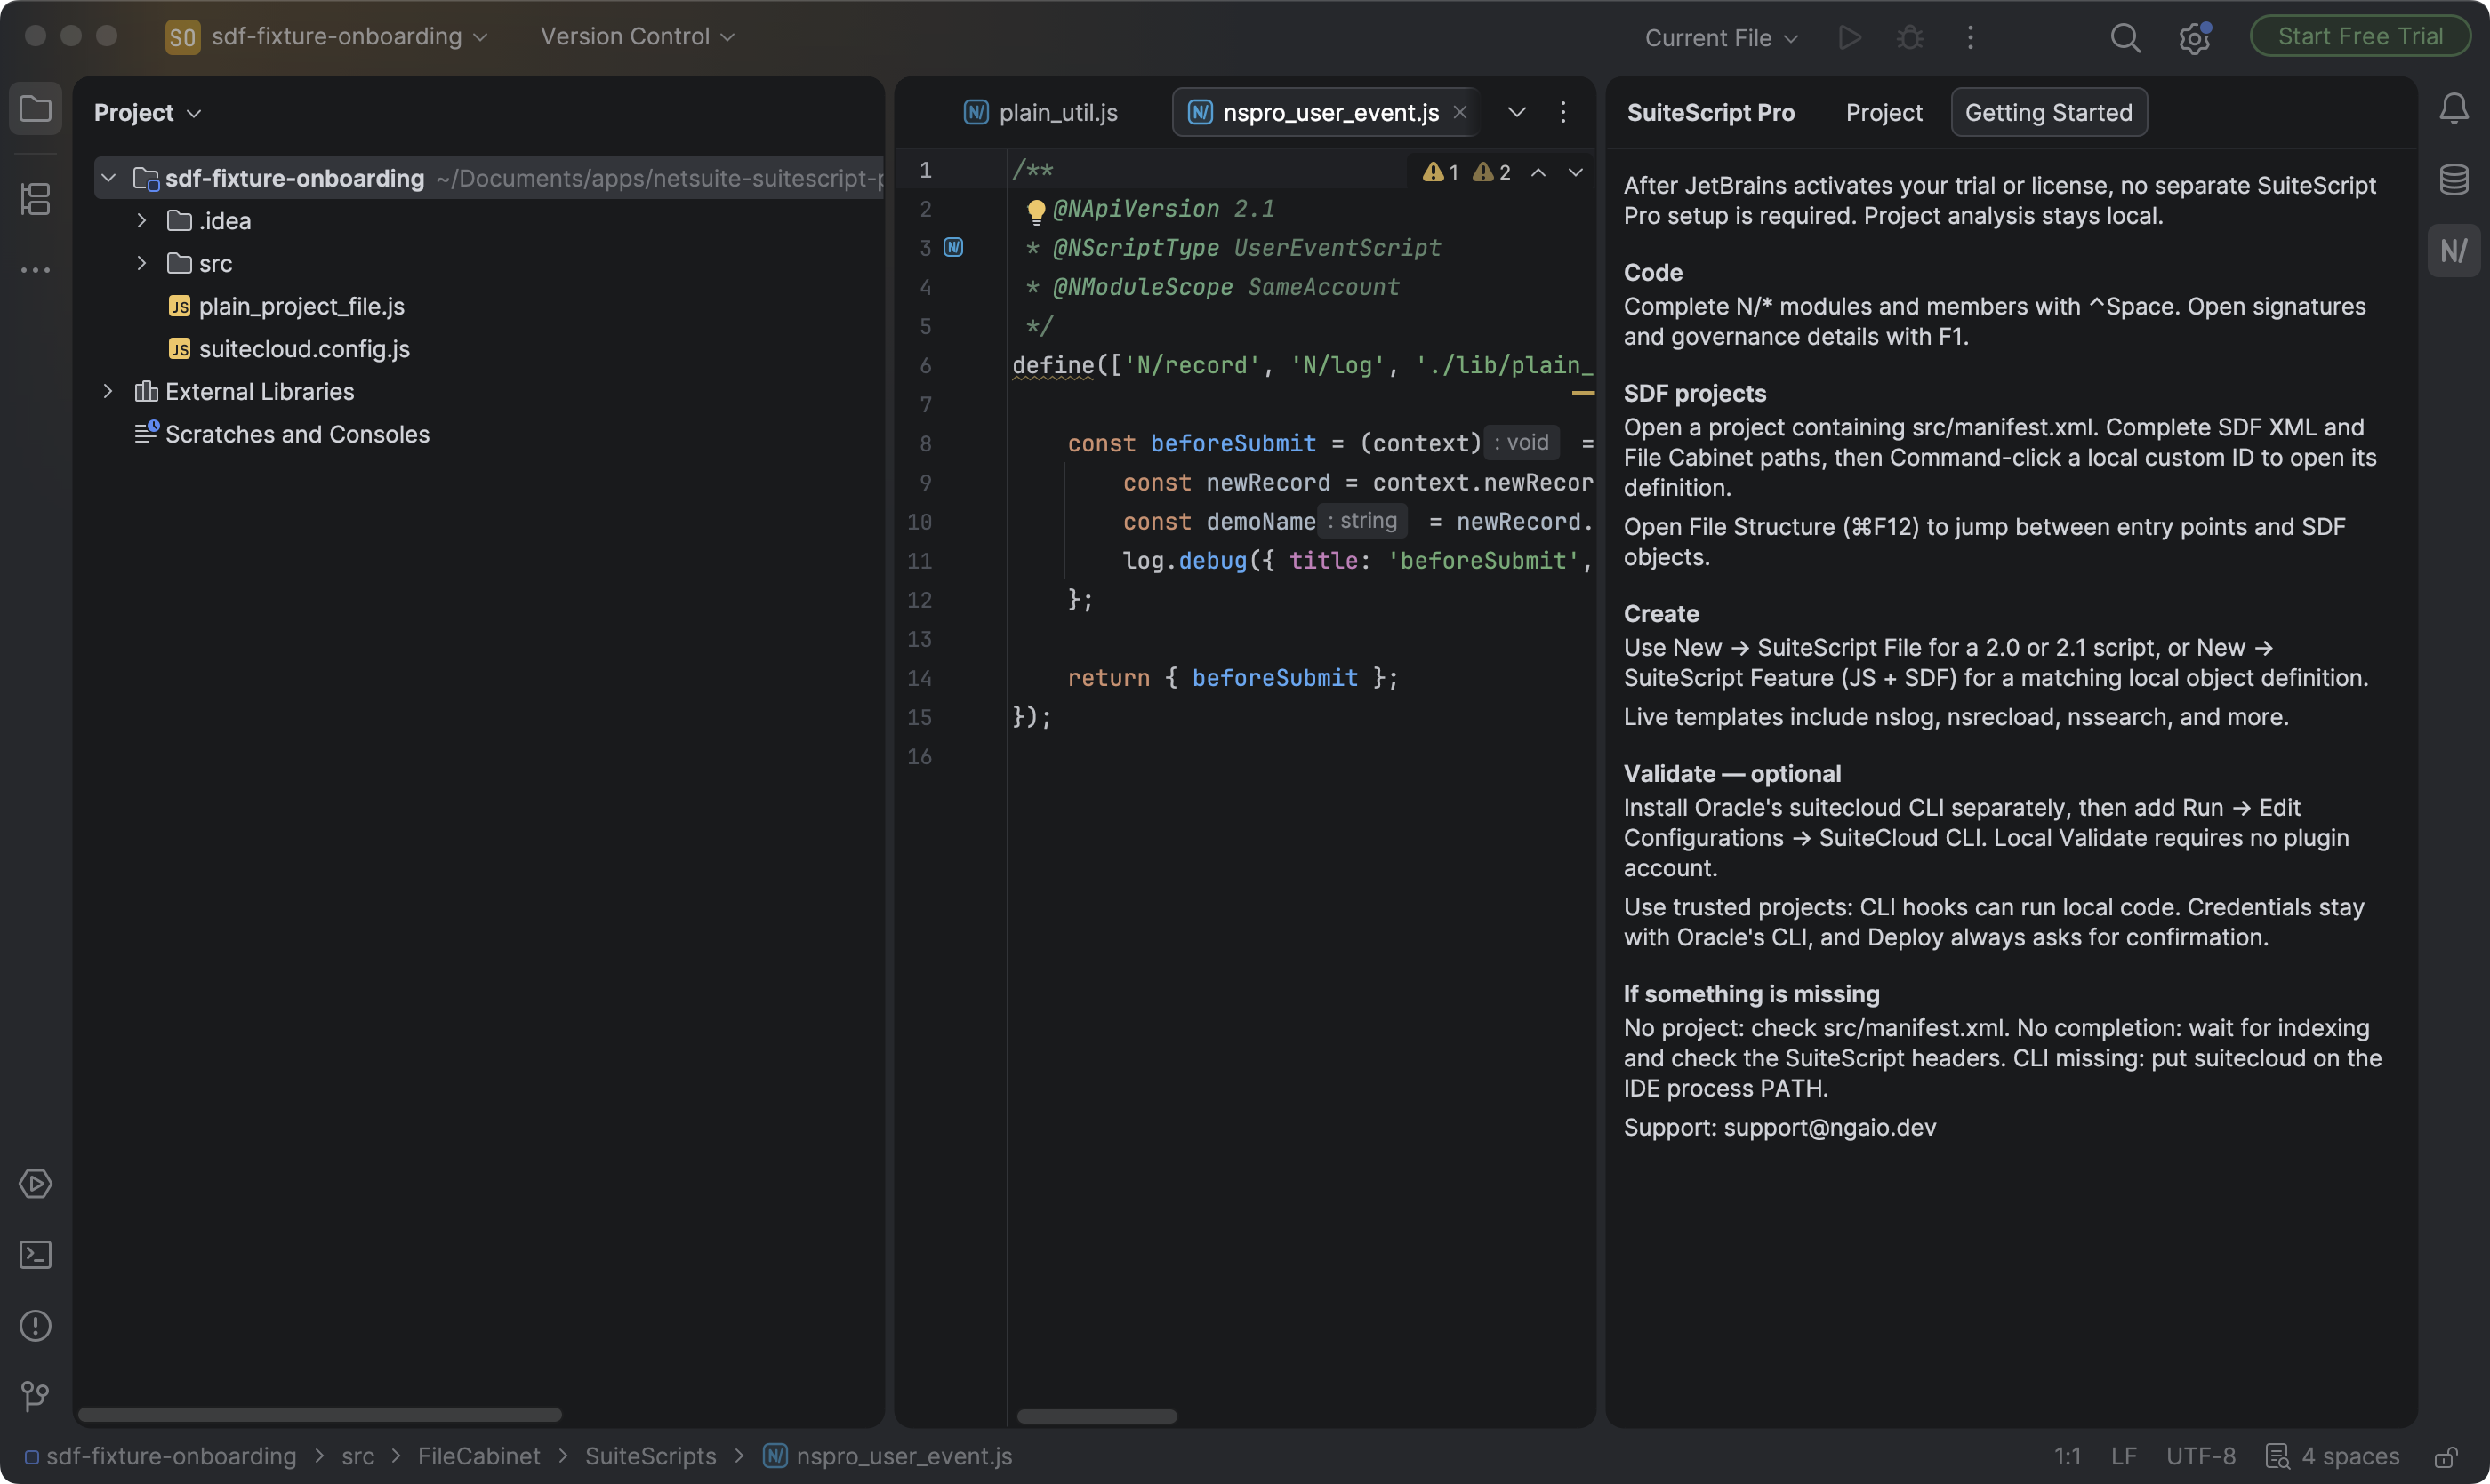2490x1484 pixels.
Task: Click nspro_user_event.js breadcrumb
Action: click(888, 1457)
